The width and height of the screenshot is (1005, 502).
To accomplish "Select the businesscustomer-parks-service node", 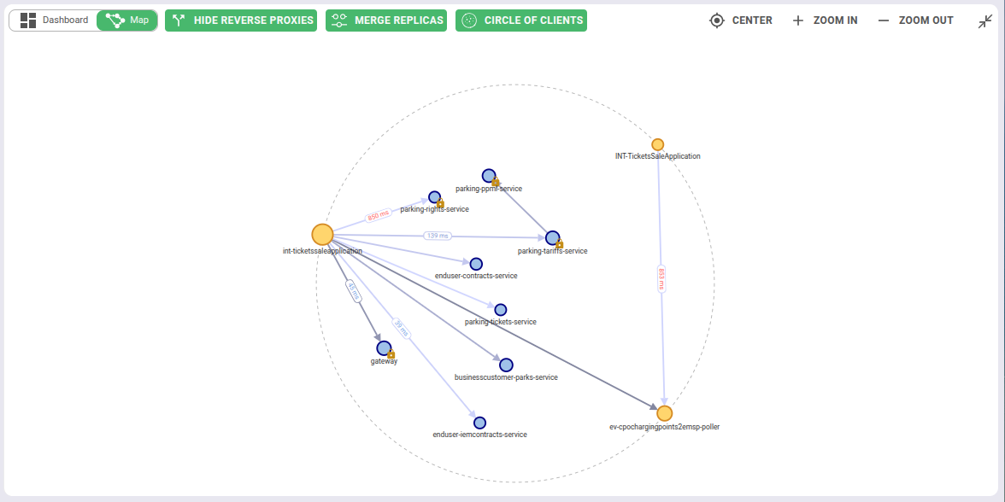I will [506, 365].
